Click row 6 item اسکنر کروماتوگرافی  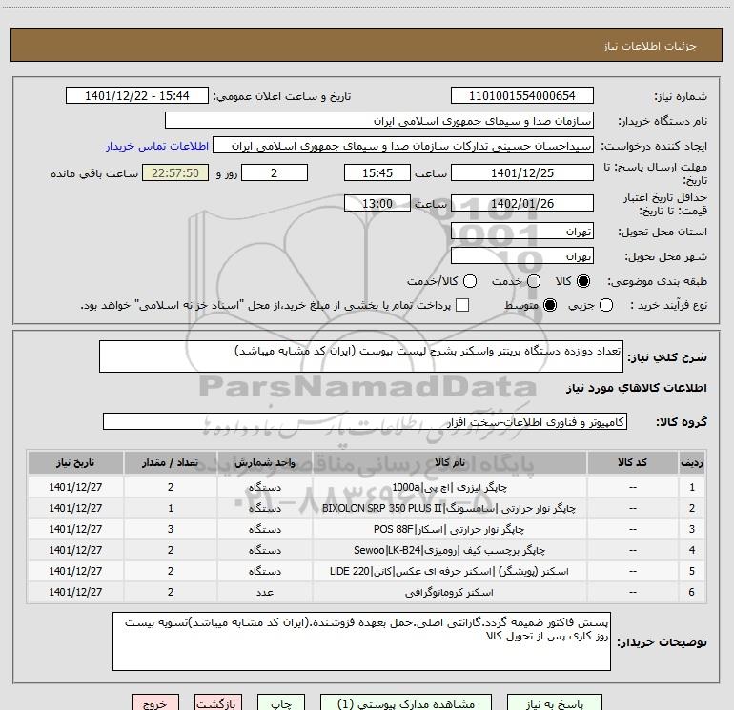pos(449,593)
